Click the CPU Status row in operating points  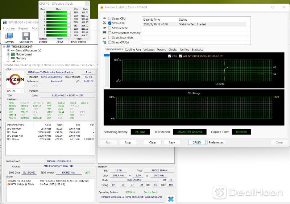tap(50, 139)
